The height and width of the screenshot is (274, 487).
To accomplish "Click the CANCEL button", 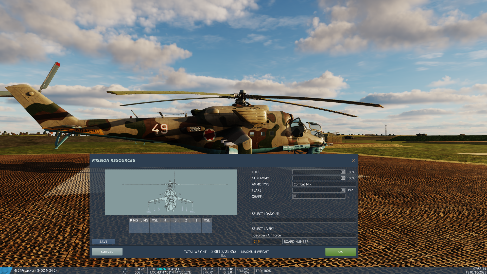I will [107, 252].
